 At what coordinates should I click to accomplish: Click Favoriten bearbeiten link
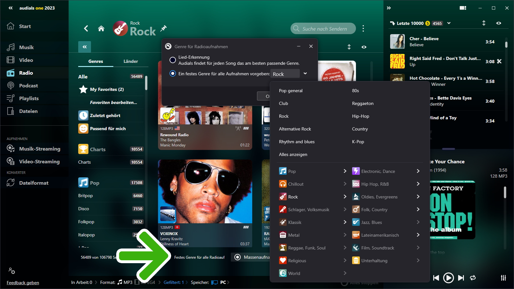pos(113,102)
